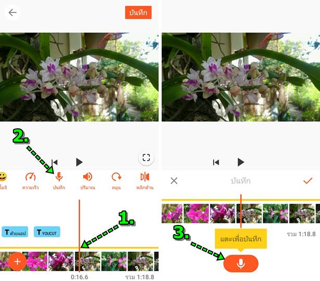Choose the พลิกด้าน flip tool

[x=145, y=181]
